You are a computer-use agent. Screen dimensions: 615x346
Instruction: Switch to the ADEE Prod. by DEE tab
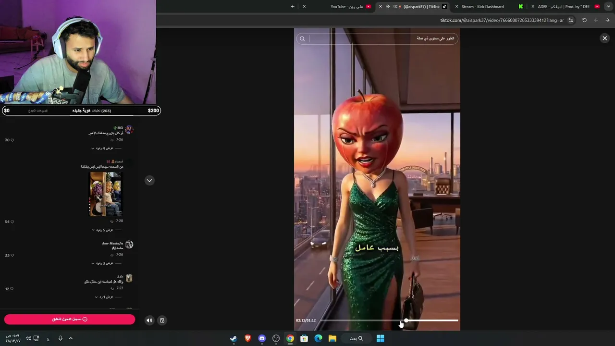point(564,7)
